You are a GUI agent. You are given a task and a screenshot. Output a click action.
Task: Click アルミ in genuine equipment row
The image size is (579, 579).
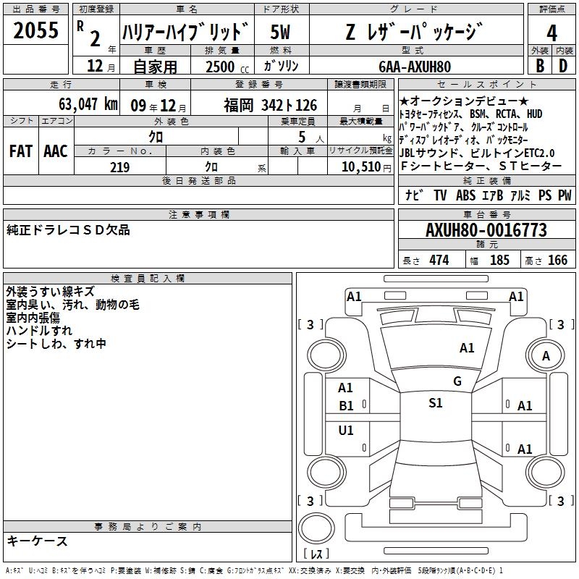520,195
